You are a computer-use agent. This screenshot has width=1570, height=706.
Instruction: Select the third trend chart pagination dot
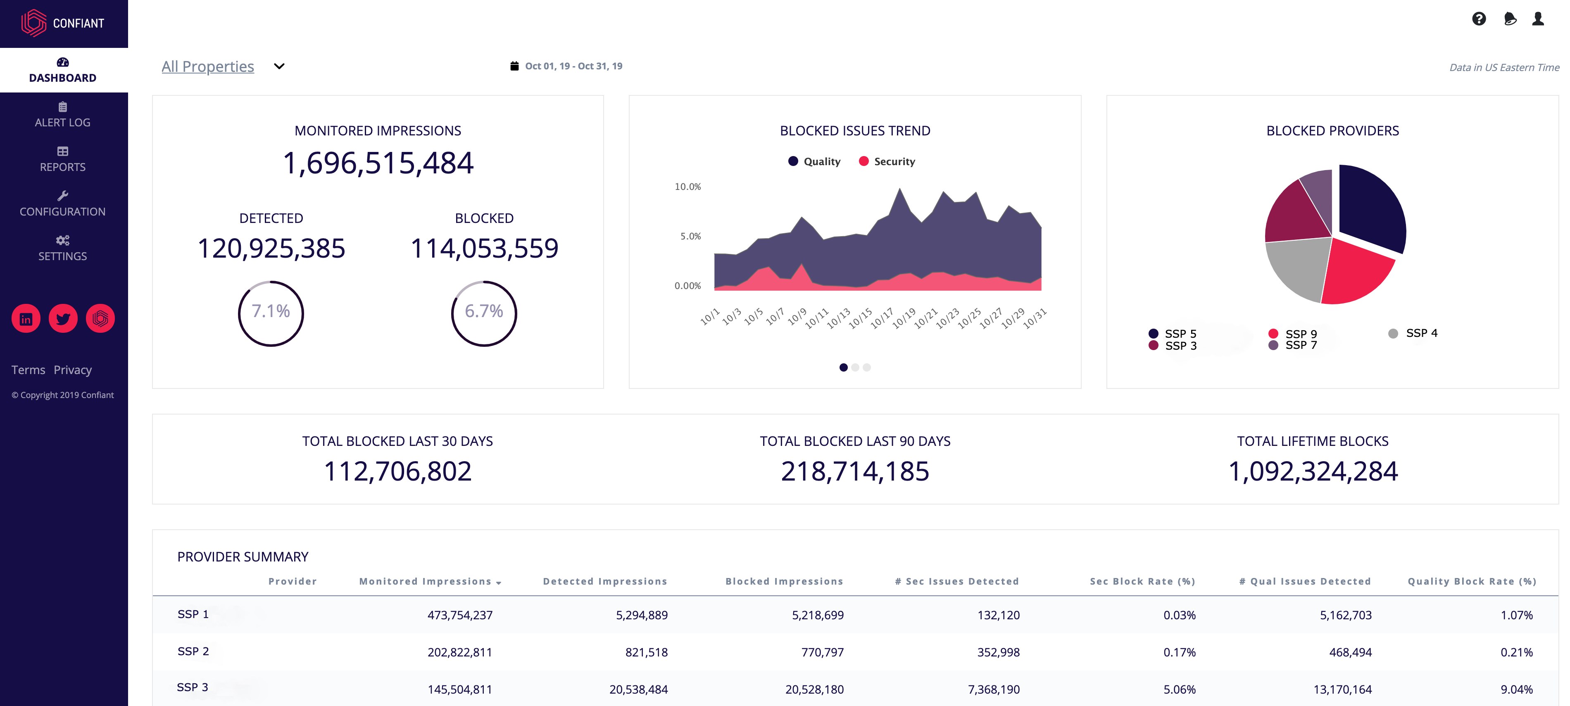pyautogui.click(x=867, y=367)
